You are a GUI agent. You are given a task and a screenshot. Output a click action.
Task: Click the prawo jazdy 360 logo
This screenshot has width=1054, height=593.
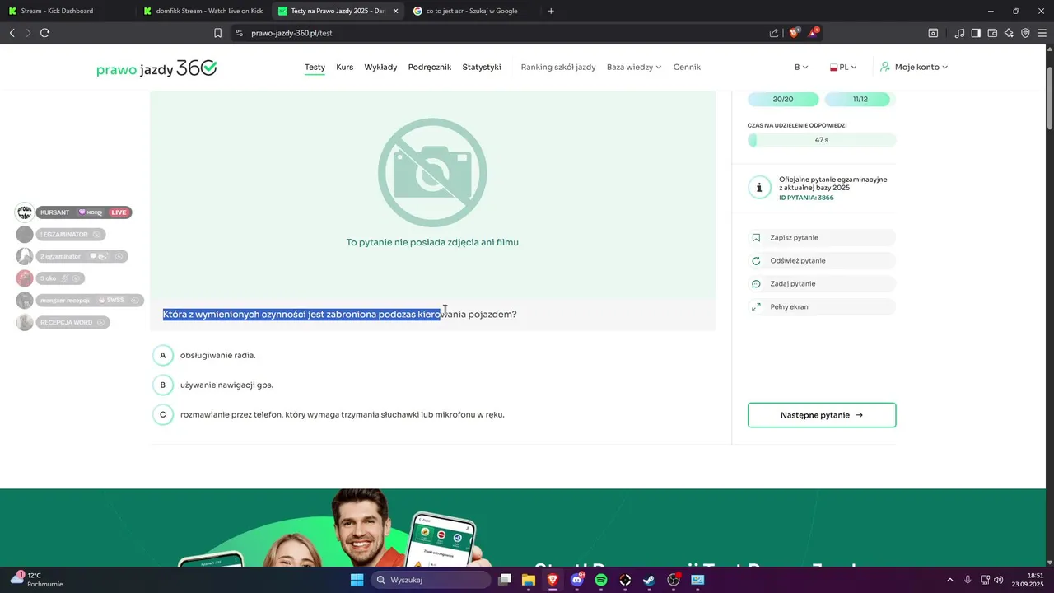(x=156, y=68)
